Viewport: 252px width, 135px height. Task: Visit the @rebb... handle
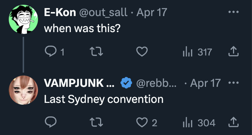click(x=156, y=83)
